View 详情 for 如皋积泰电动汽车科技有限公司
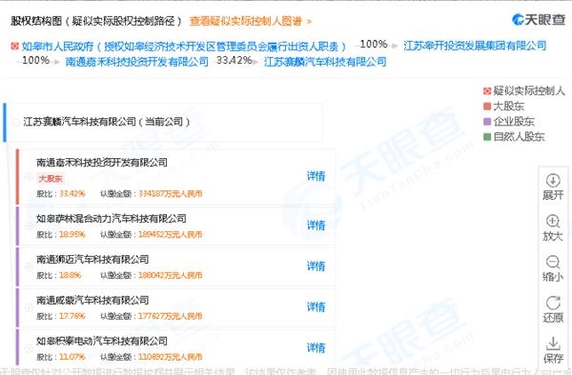The height and width of the screenshot is (375, 572). point(316,347)
